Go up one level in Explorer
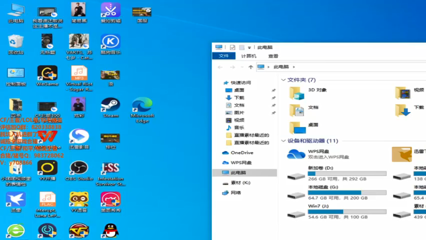The width and height of the screenshot is (426, 240). pos(250,67)
